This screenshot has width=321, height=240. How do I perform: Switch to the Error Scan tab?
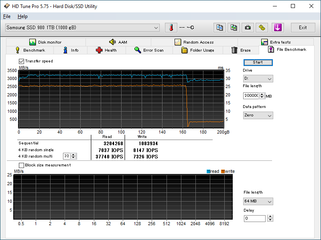click(x=149, y=50)
